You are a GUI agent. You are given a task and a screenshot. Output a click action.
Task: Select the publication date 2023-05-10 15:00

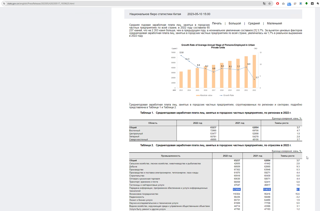[199, 14]
